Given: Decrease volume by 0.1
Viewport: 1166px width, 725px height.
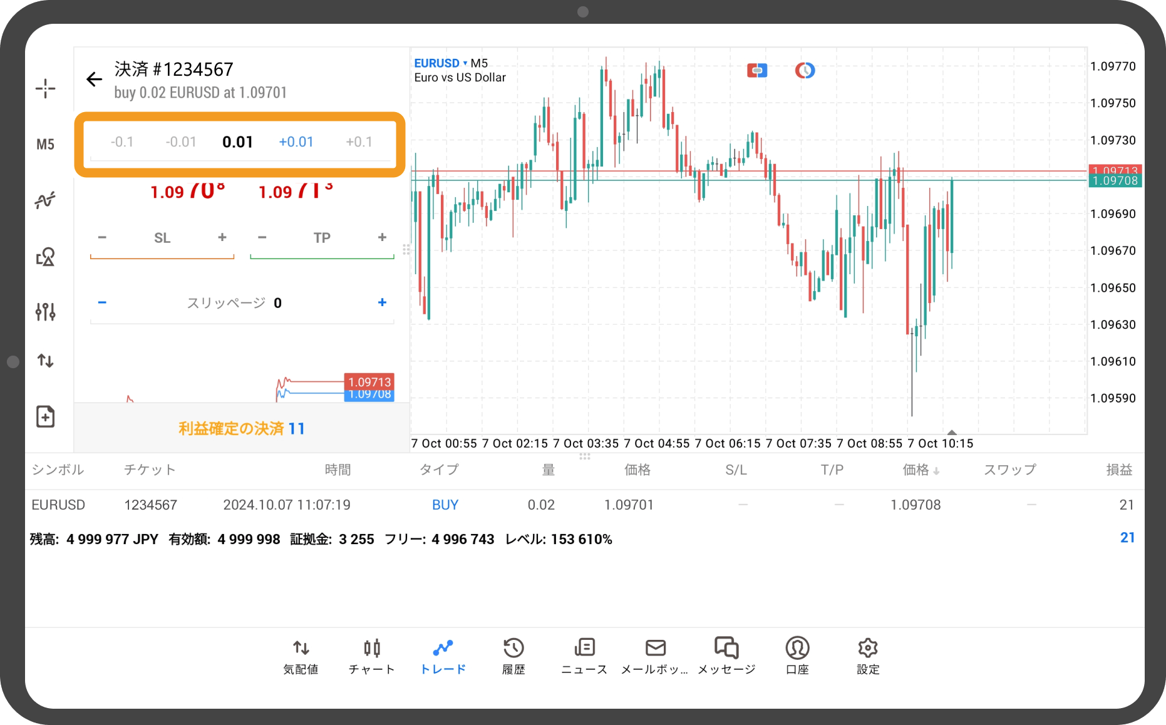Looking at the screenshot, I should coord(121,142).
